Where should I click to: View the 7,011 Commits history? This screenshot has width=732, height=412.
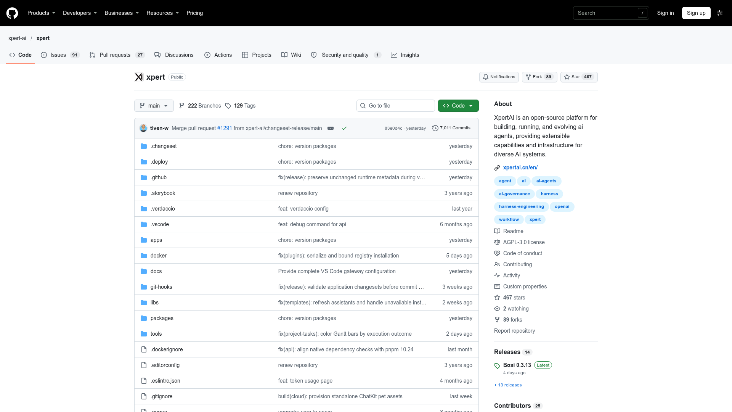(451, 128)
